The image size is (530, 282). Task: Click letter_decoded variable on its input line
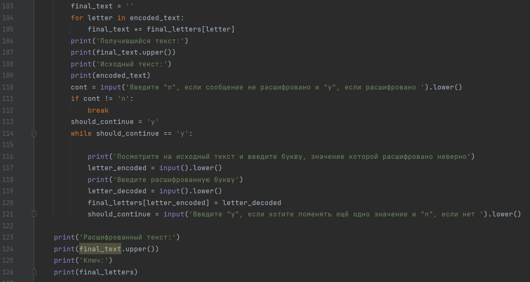pyautogui.click(x=117, y=191)
